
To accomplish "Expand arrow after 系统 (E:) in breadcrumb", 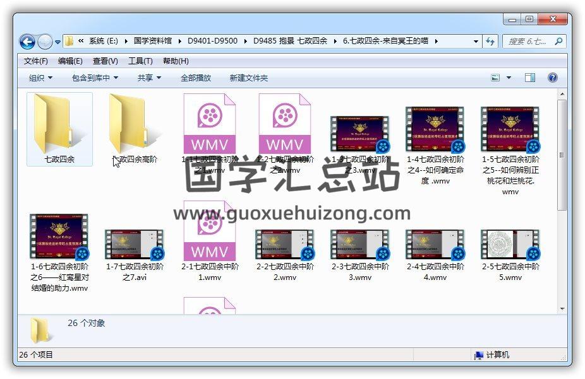I will click(126, 42).
